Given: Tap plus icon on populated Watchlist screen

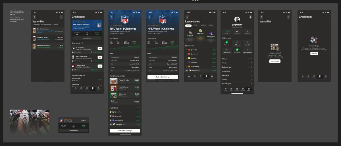Looking at the screenshot, I should tap(61, 17).
